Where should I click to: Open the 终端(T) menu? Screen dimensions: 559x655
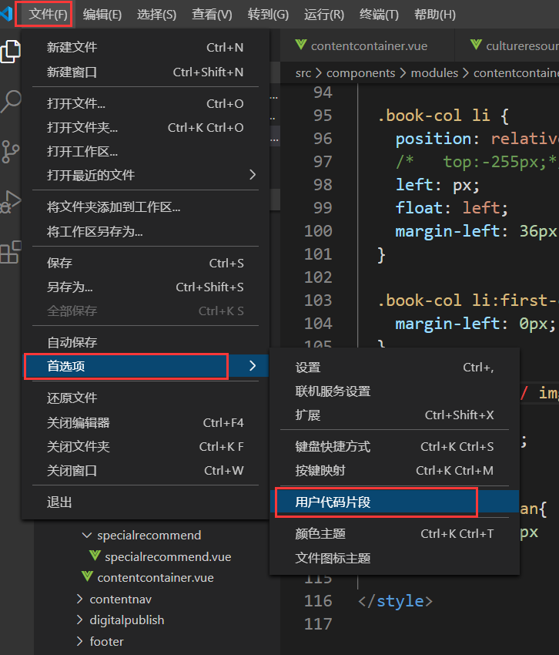[x=379, y=14]
